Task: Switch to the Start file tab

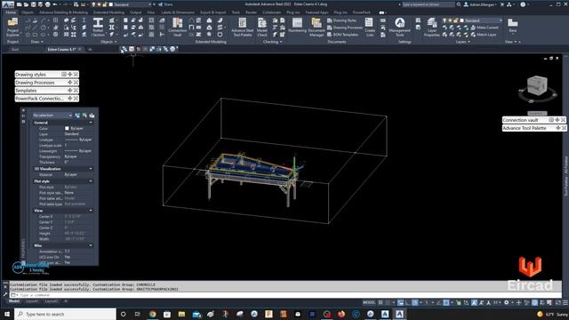Action: click(15, 50)
